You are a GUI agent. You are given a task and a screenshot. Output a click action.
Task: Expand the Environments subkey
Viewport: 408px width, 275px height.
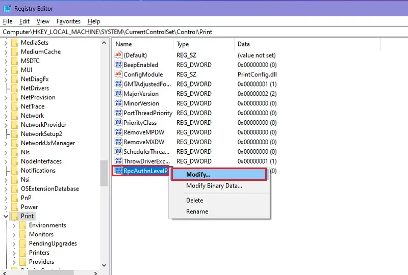point(14,226)
